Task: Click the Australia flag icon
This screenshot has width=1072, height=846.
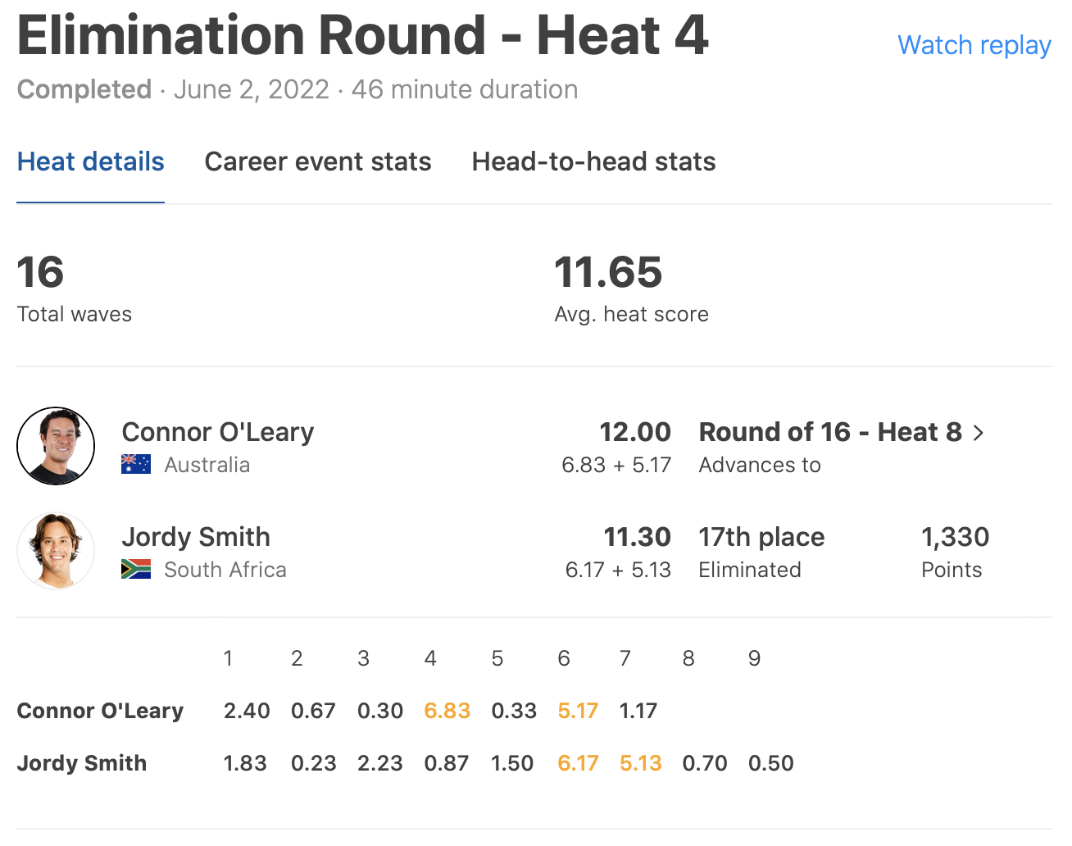Action: [136, 465]
